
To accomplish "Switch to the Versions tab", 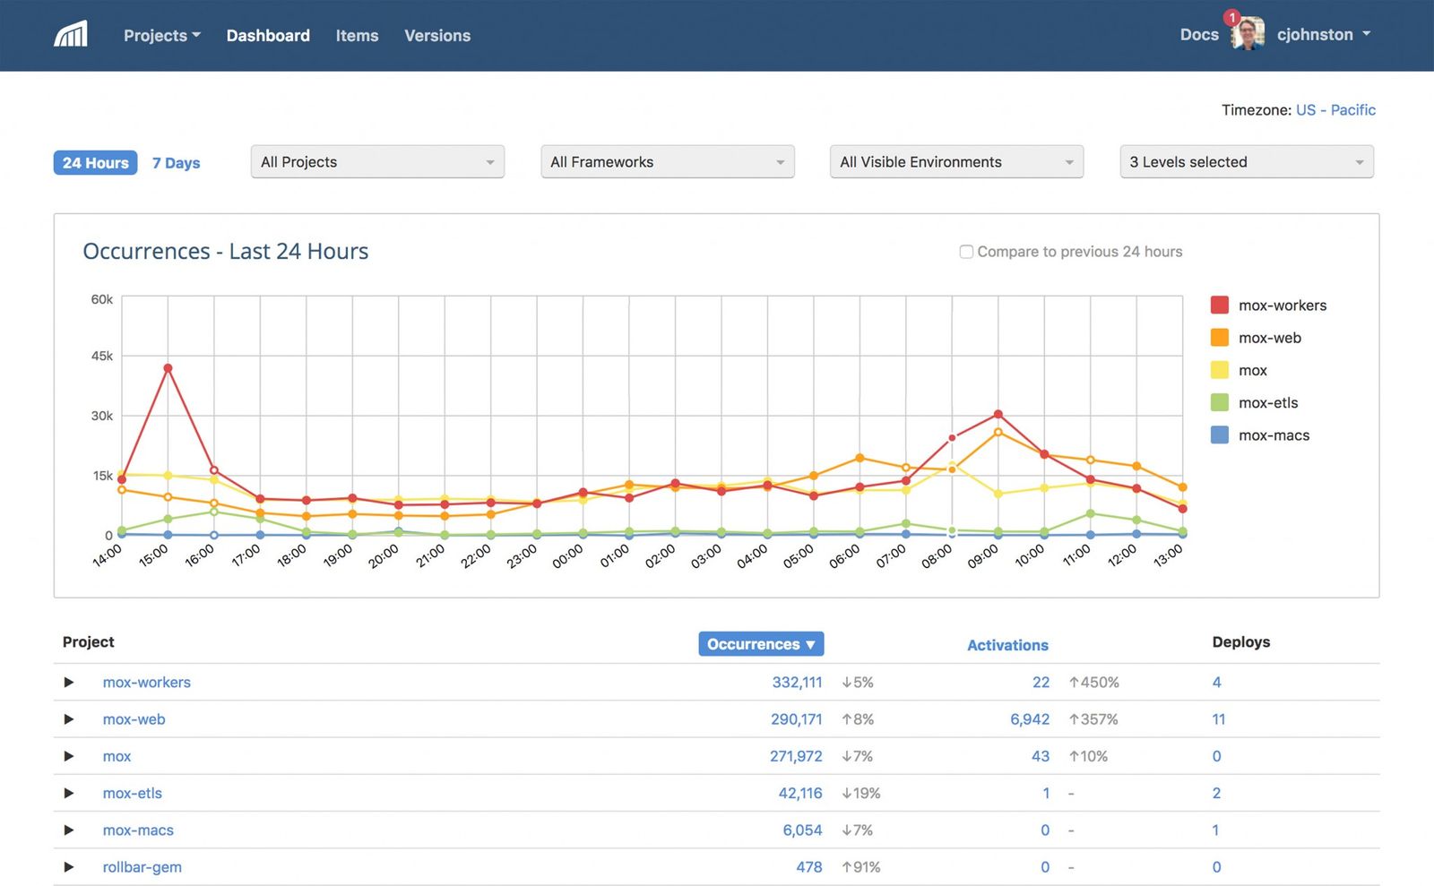I will point(437,35).
